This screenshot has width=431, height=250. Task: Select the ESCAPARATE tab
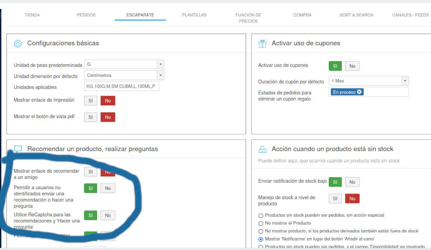pyautogui.click(x=140, y=15)
